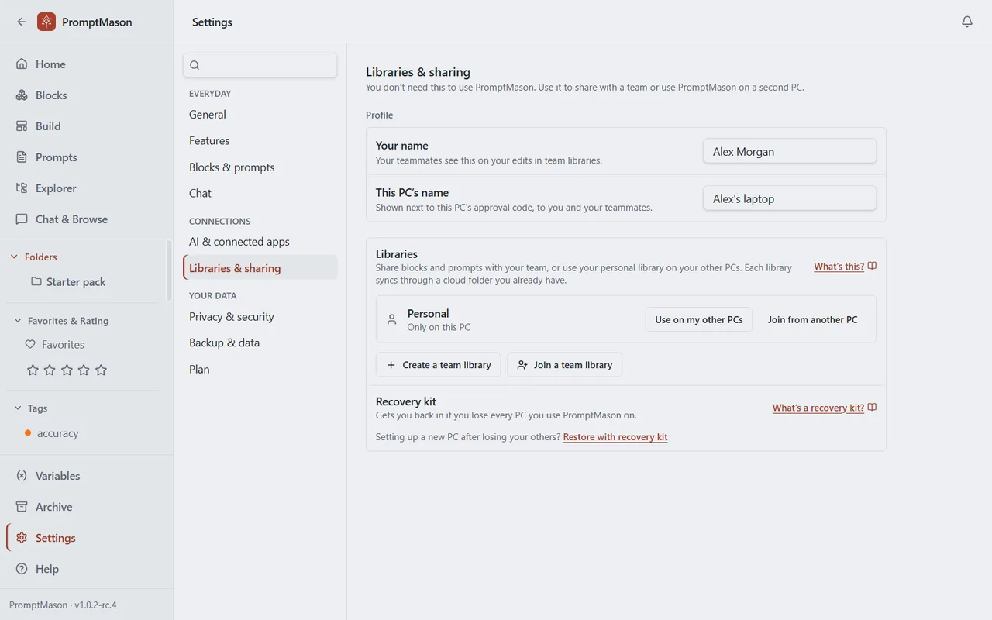Click the Favorites heart icon
Viewport: 992px width, 620px height.
pyautogui.click(x=31, y=345)
